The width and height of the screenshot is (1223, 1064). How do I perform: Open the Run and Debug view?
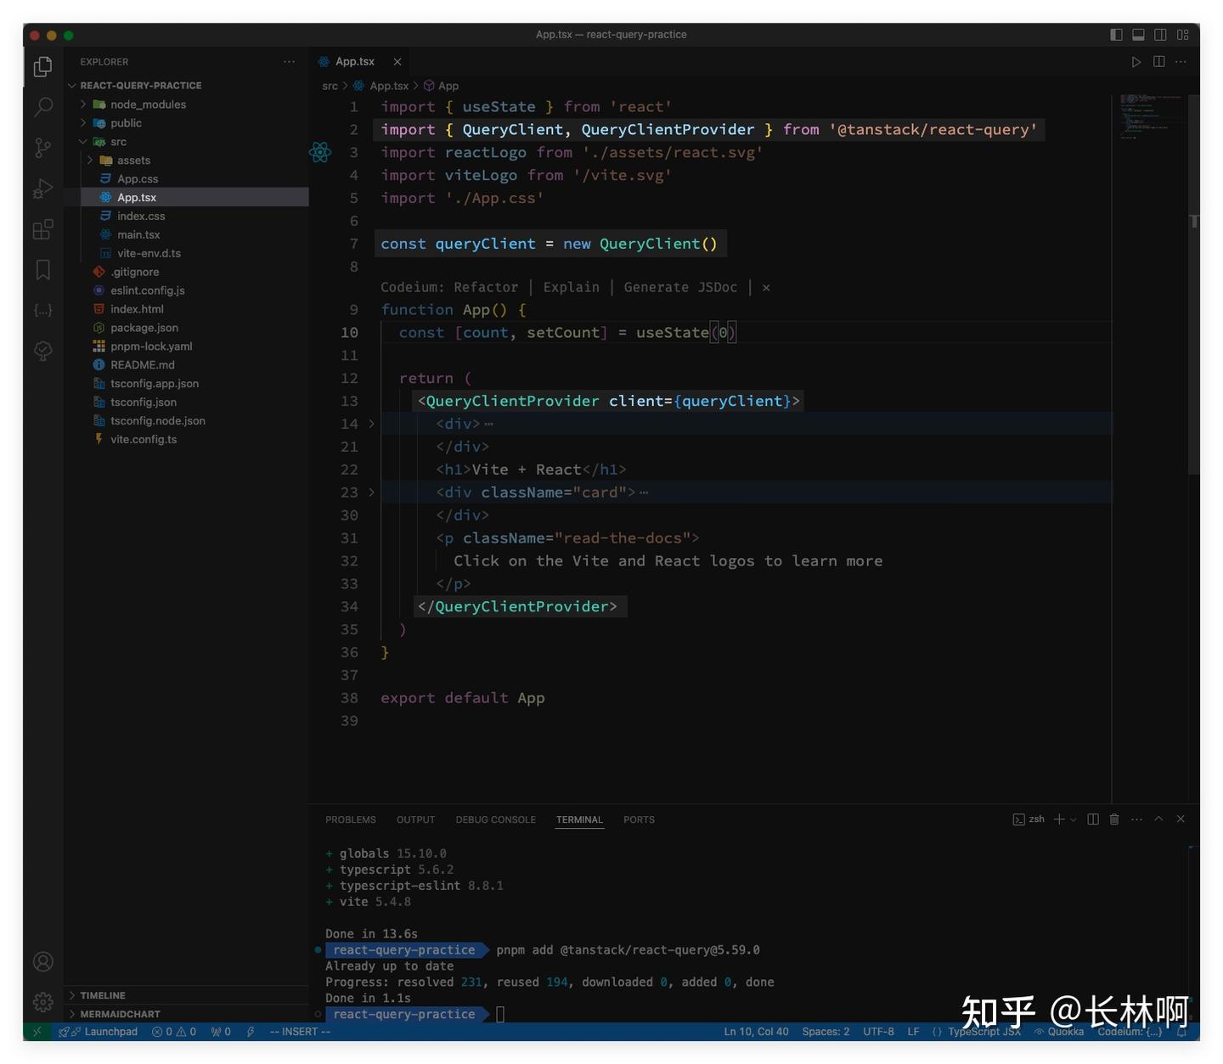click(x=42, y=189)
